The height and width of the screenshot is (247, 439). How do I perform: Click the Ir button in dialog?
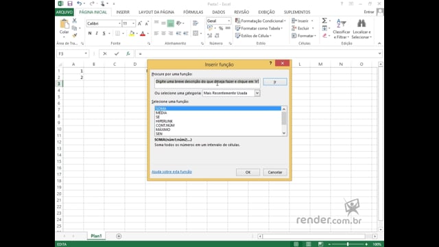275,82
